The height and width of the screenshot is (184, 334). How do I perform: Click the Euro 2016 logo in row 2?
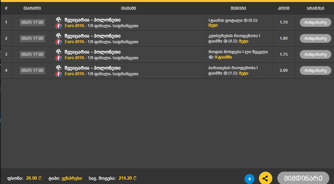(58, 42)
